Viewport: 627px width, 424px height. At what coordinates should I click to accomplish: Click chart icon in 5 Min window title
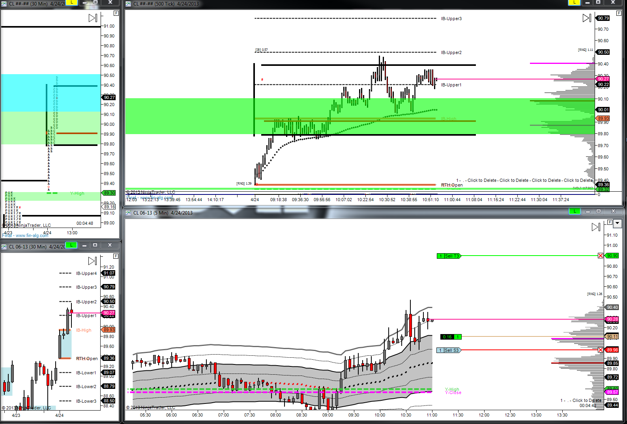point(128,213)
